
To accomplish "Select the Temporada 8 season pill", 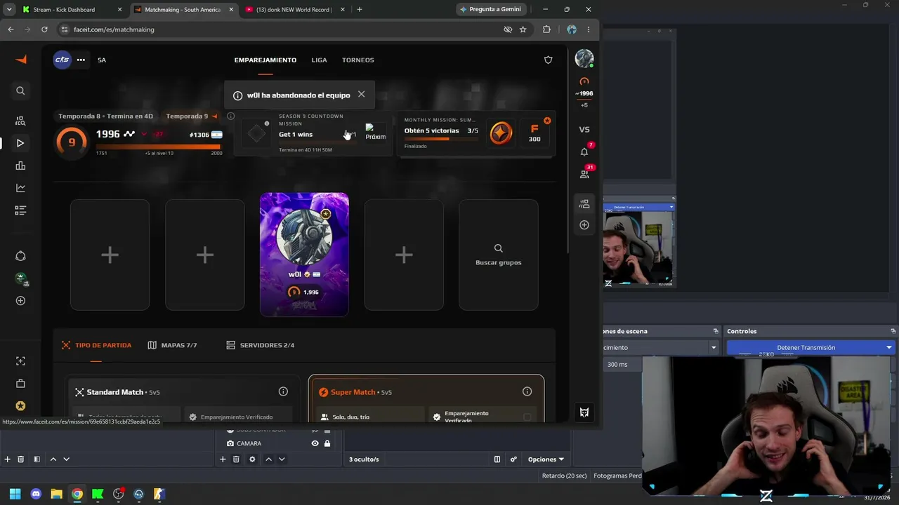I will [x=105, y=116].
